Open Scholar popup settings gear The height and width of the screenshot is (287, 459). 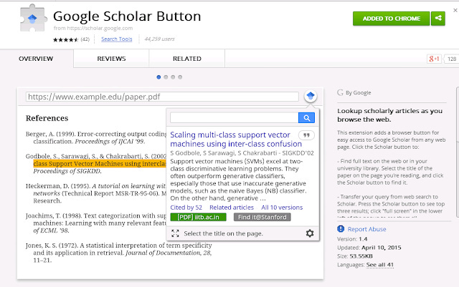pyautogui.click(x=310, y=233)
